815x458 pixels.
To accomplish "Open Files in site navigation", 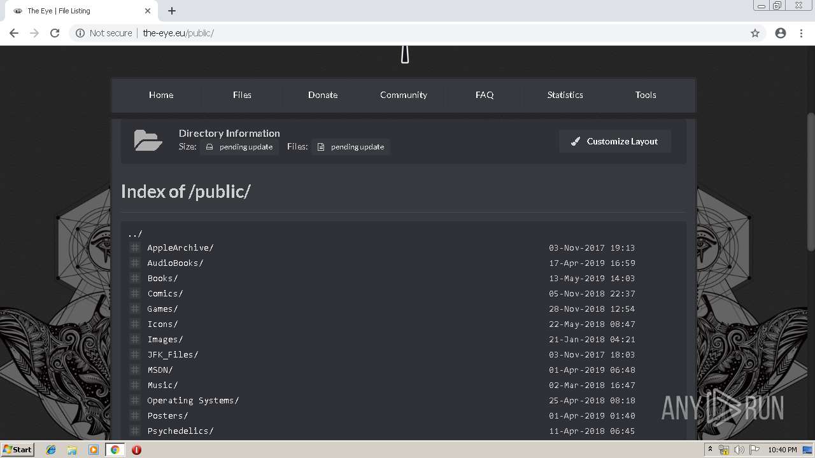I will coord(242,95).
